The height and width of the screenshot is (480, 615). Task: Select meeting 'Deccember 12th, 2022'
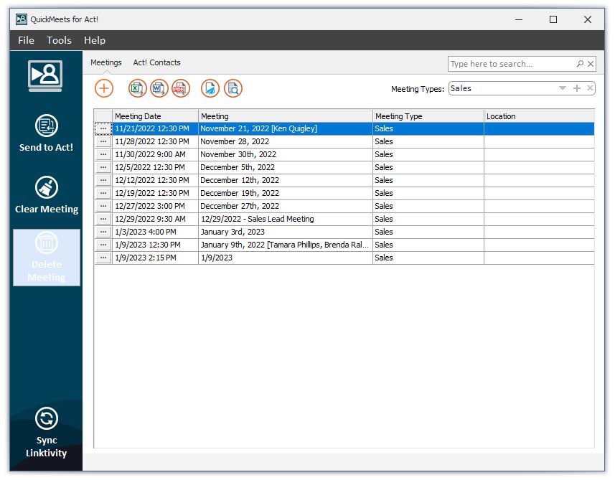286,180
